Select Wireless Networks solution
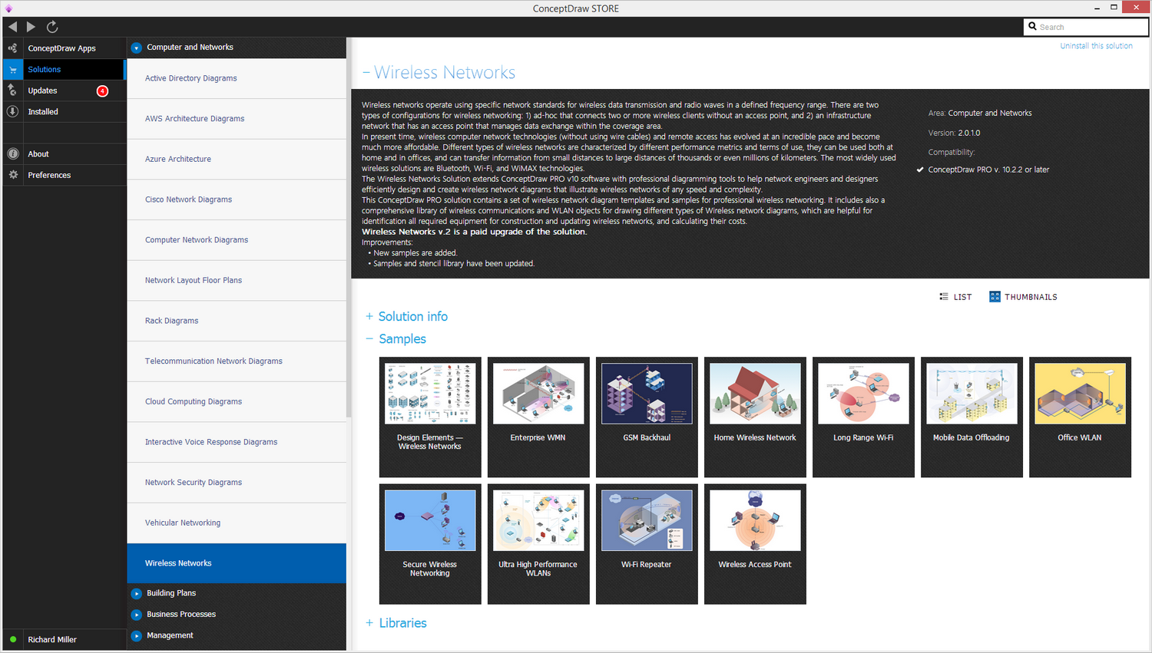 [x=237, y=563]
